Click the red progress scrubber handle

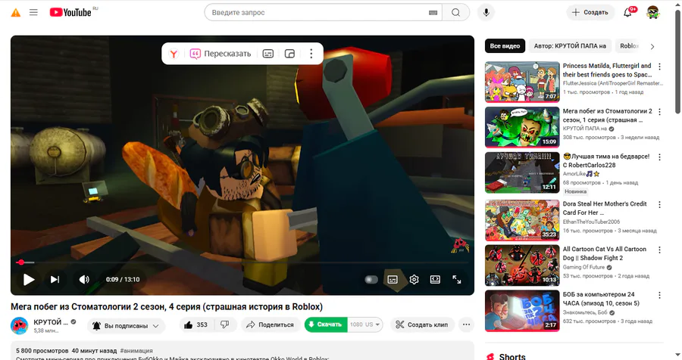(21, 262)
